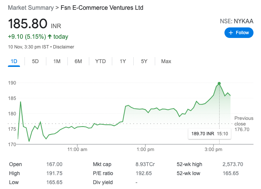Click the 52-wk low label
Image resolution: width=261 pixels, height=189 pixels.
click(x=188, y=173)
